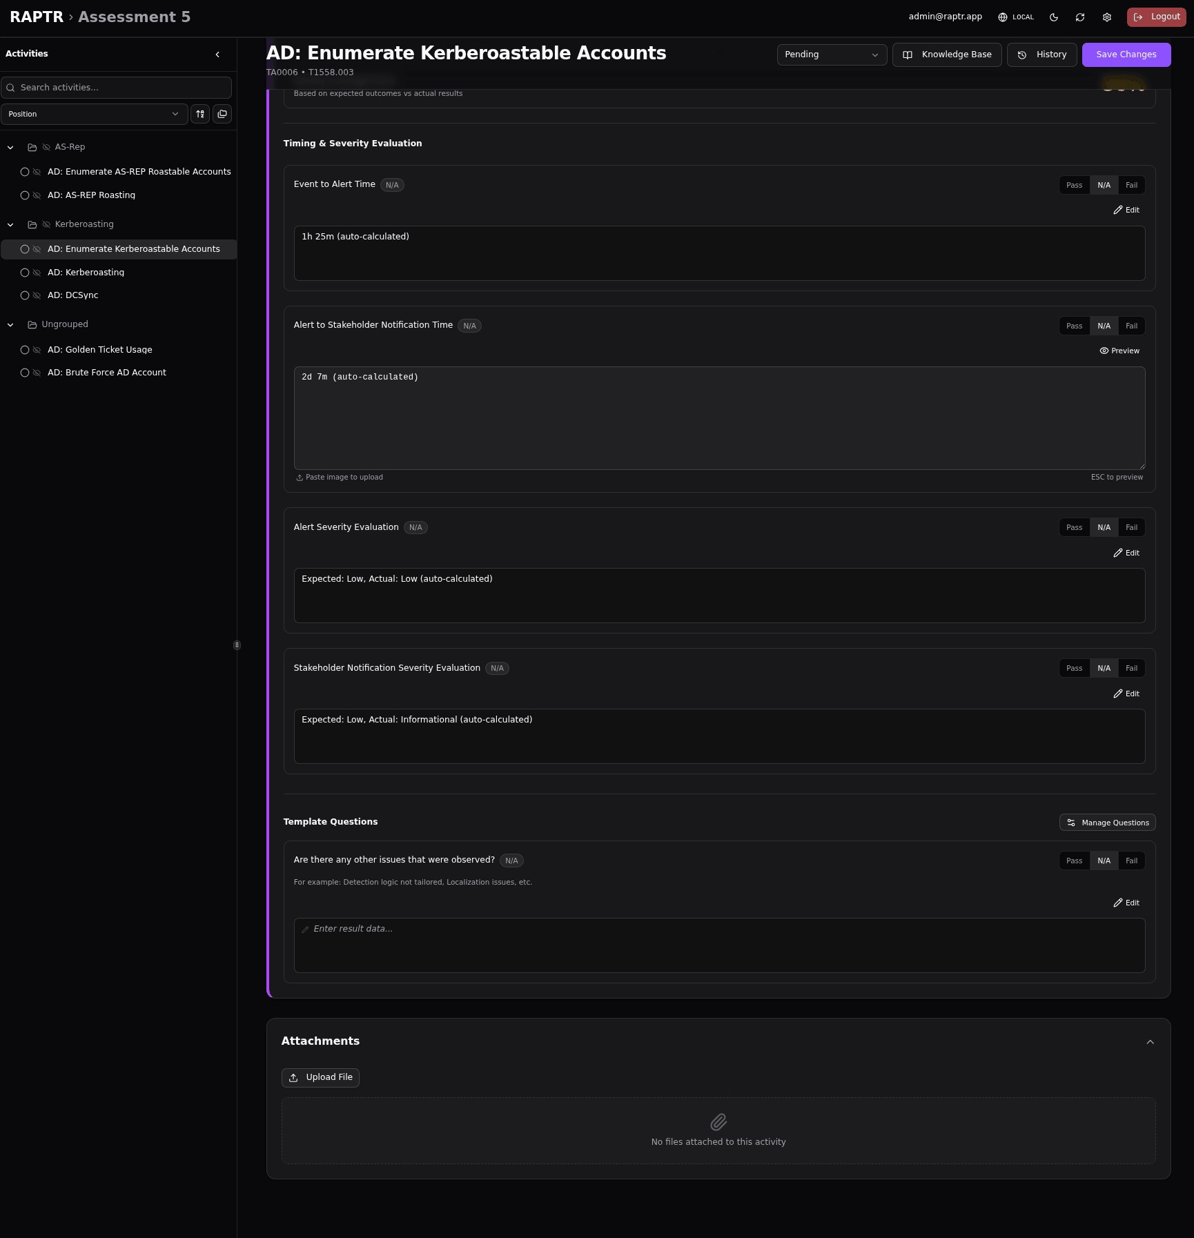The width and height of the screenshot is (1194, 1238).
Task: Mark Event to Alert Time as Pass
Action: pyautogui.click(x=1074, y=185)
